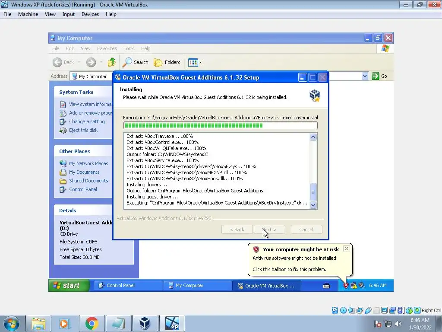The height and width of the screenshot is (332, 442).
Task: Switch to Oracle VM VirtualBox taskbar button
Action: tap(267, 285)
